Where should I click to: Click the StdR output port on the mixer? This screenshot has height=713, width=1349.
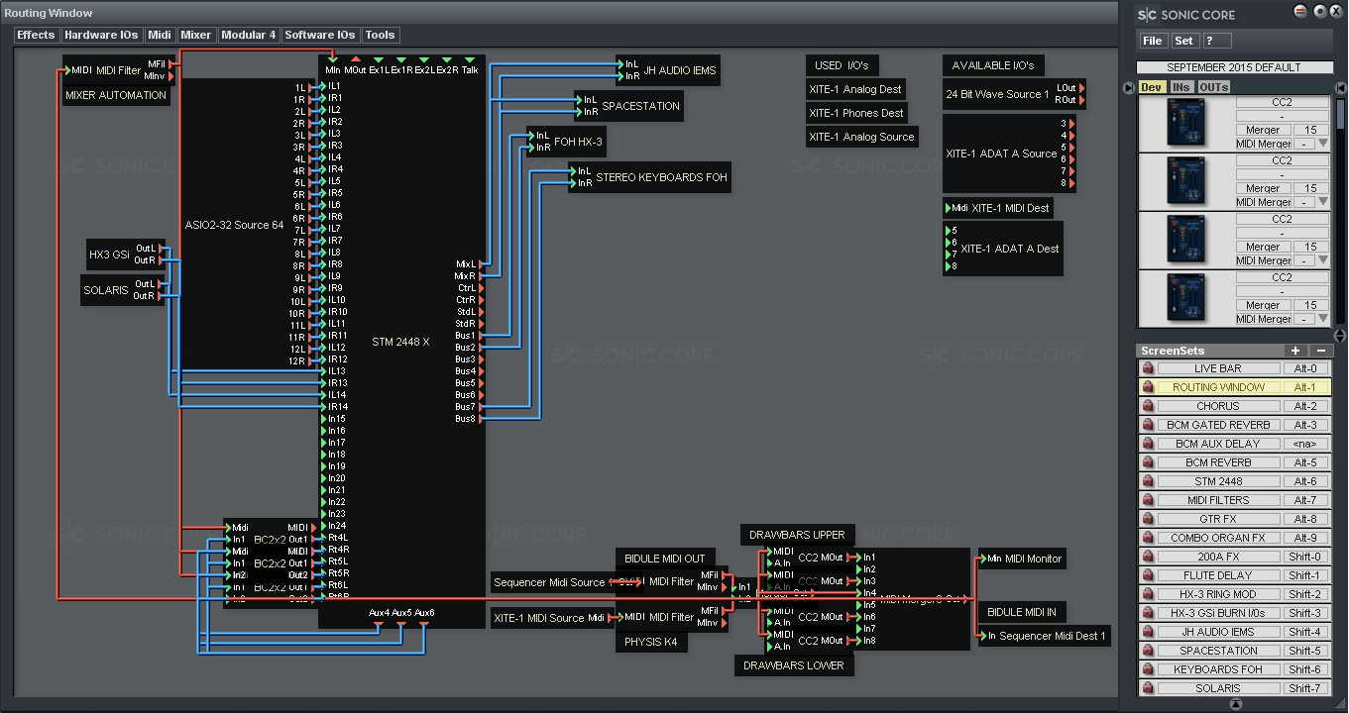click(482, 324)
